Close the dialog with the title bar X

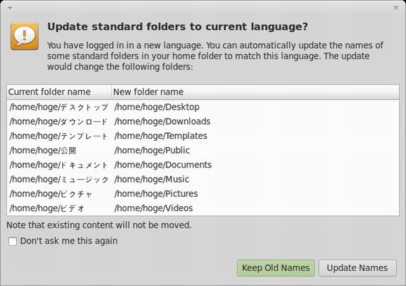(x=397, y=6)
